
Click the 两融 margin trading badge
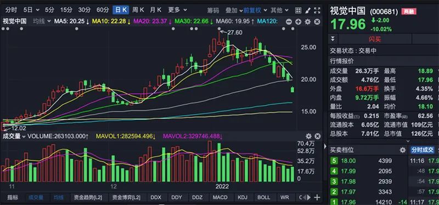click(408, 12)
